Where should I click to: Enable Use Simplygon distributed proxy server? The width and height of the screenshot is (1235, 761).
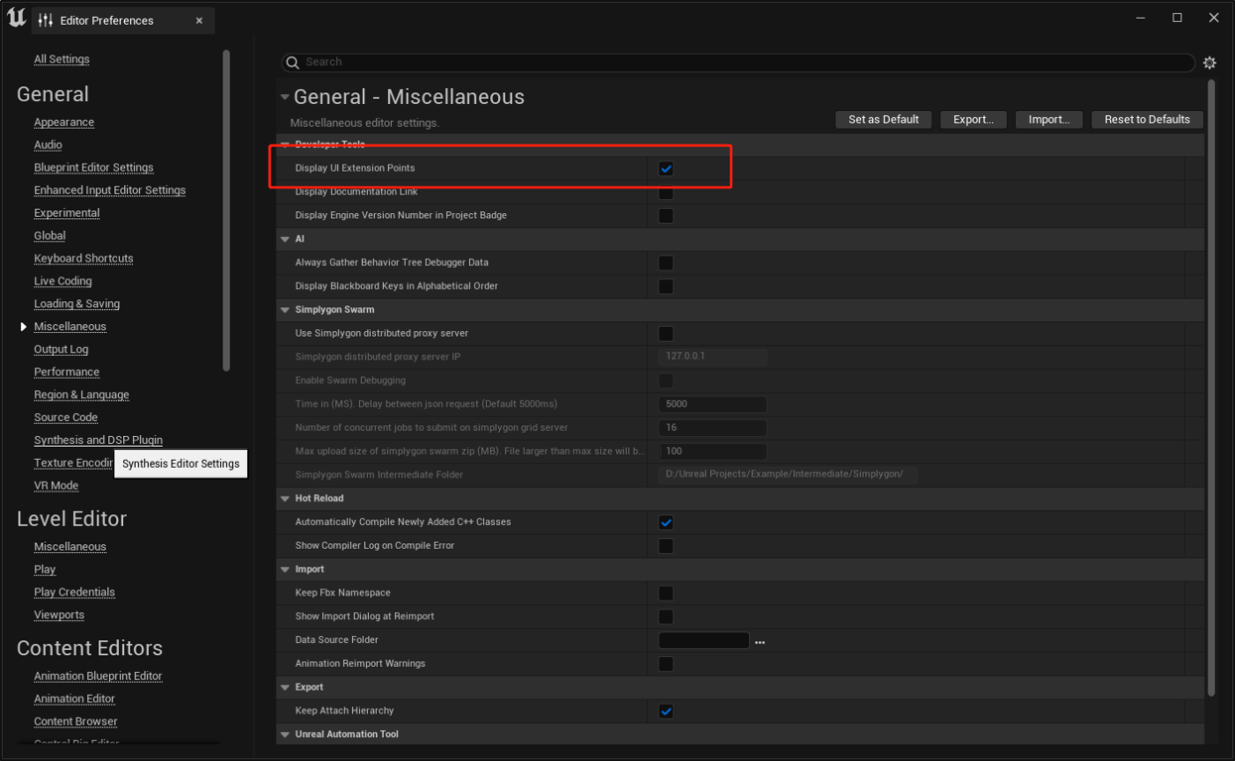tap(666, 334)
